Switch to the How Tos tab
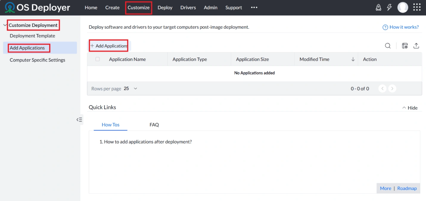The image size is (426, 201). [x=111, y=125]
